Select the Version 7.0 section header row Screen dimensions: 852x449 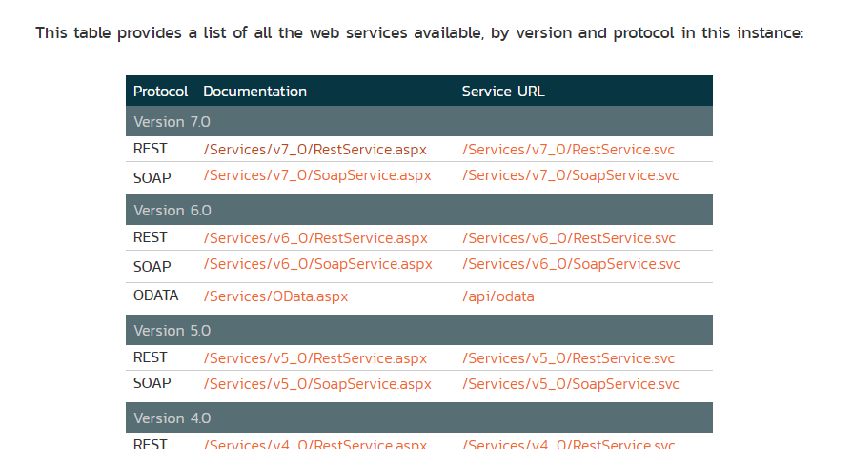click(418, 122)
